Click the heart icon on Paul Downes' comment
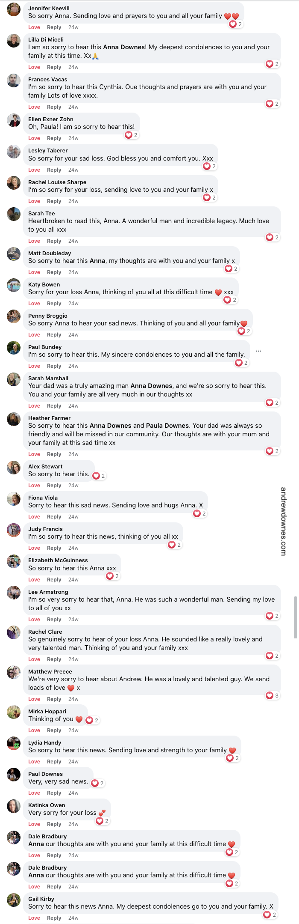299x924 pixels. (94, 783)
